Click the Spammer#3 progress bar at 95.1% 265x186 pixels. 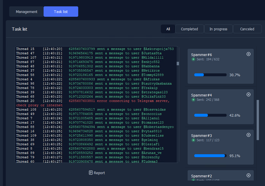click(x=210, y=156)
